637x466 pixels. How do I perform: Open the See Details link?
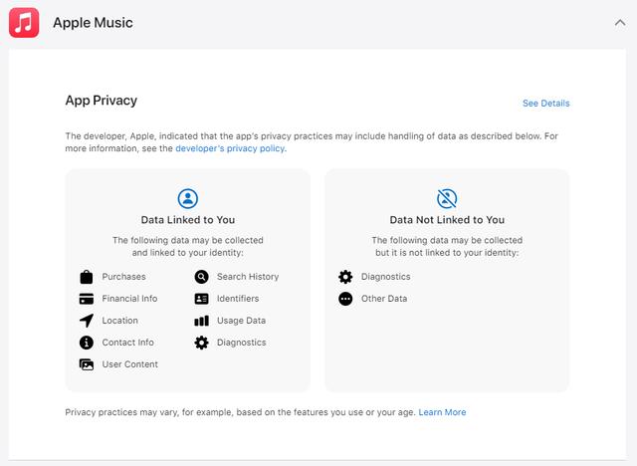545,104
